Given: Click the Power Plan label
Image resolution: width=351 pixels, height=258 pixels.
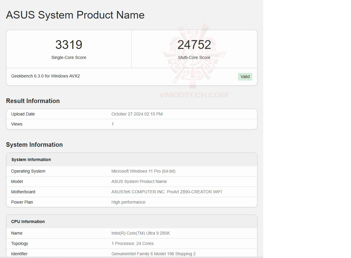Looking at the screenshot, I should [x=22, y=202].
